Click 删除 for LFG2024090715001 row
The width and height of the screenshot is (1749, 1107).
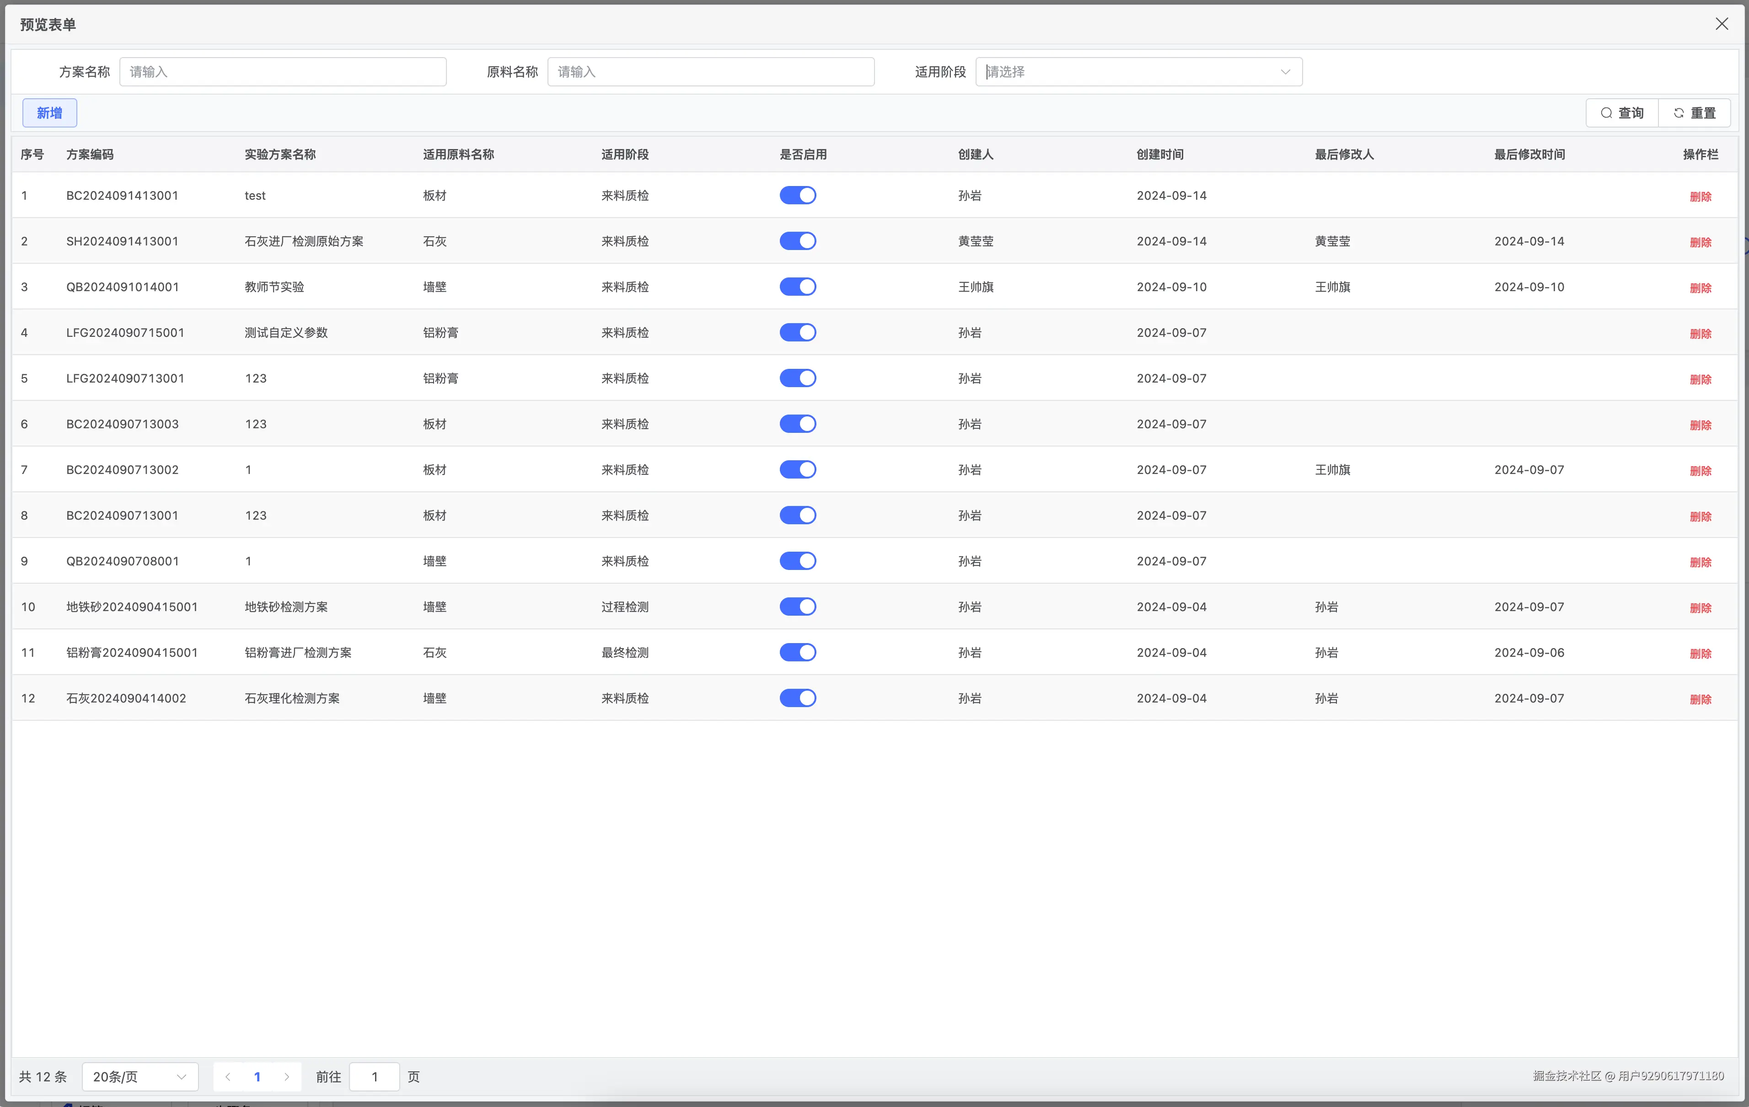coord(1701,334)
